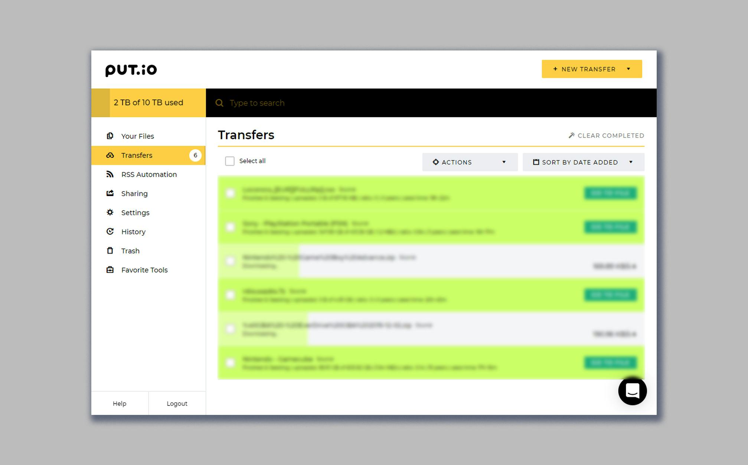
Task: Check the Select all checkbox
Action: point(230,161)
